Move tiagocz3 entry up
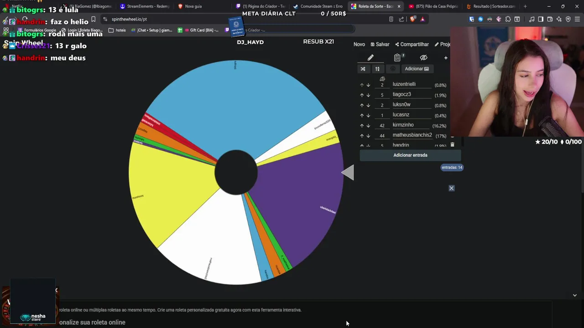The image size is (584, 328). (362, 95)
